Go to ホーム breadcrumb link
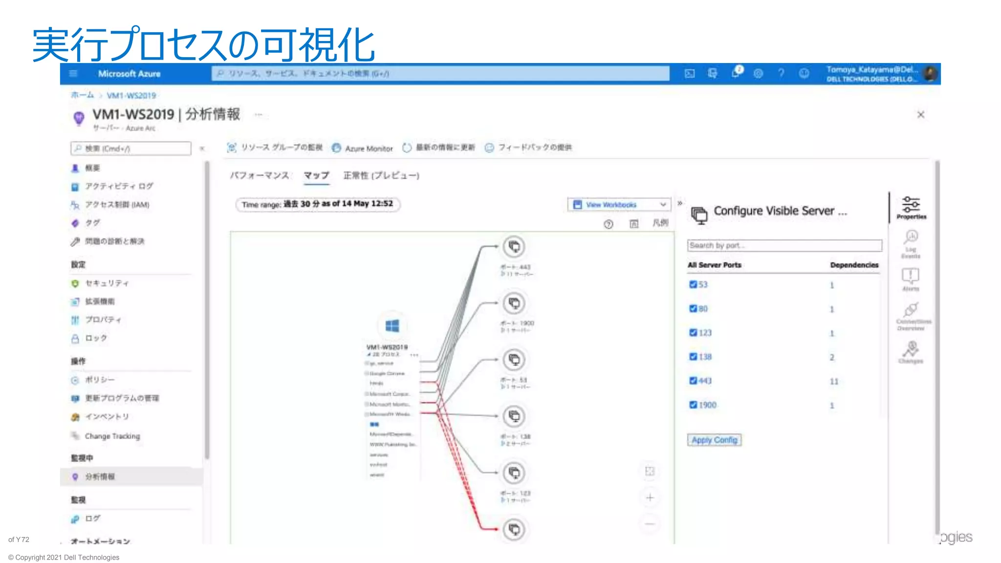Screen dimensions: 1001x563 point(82,95)
